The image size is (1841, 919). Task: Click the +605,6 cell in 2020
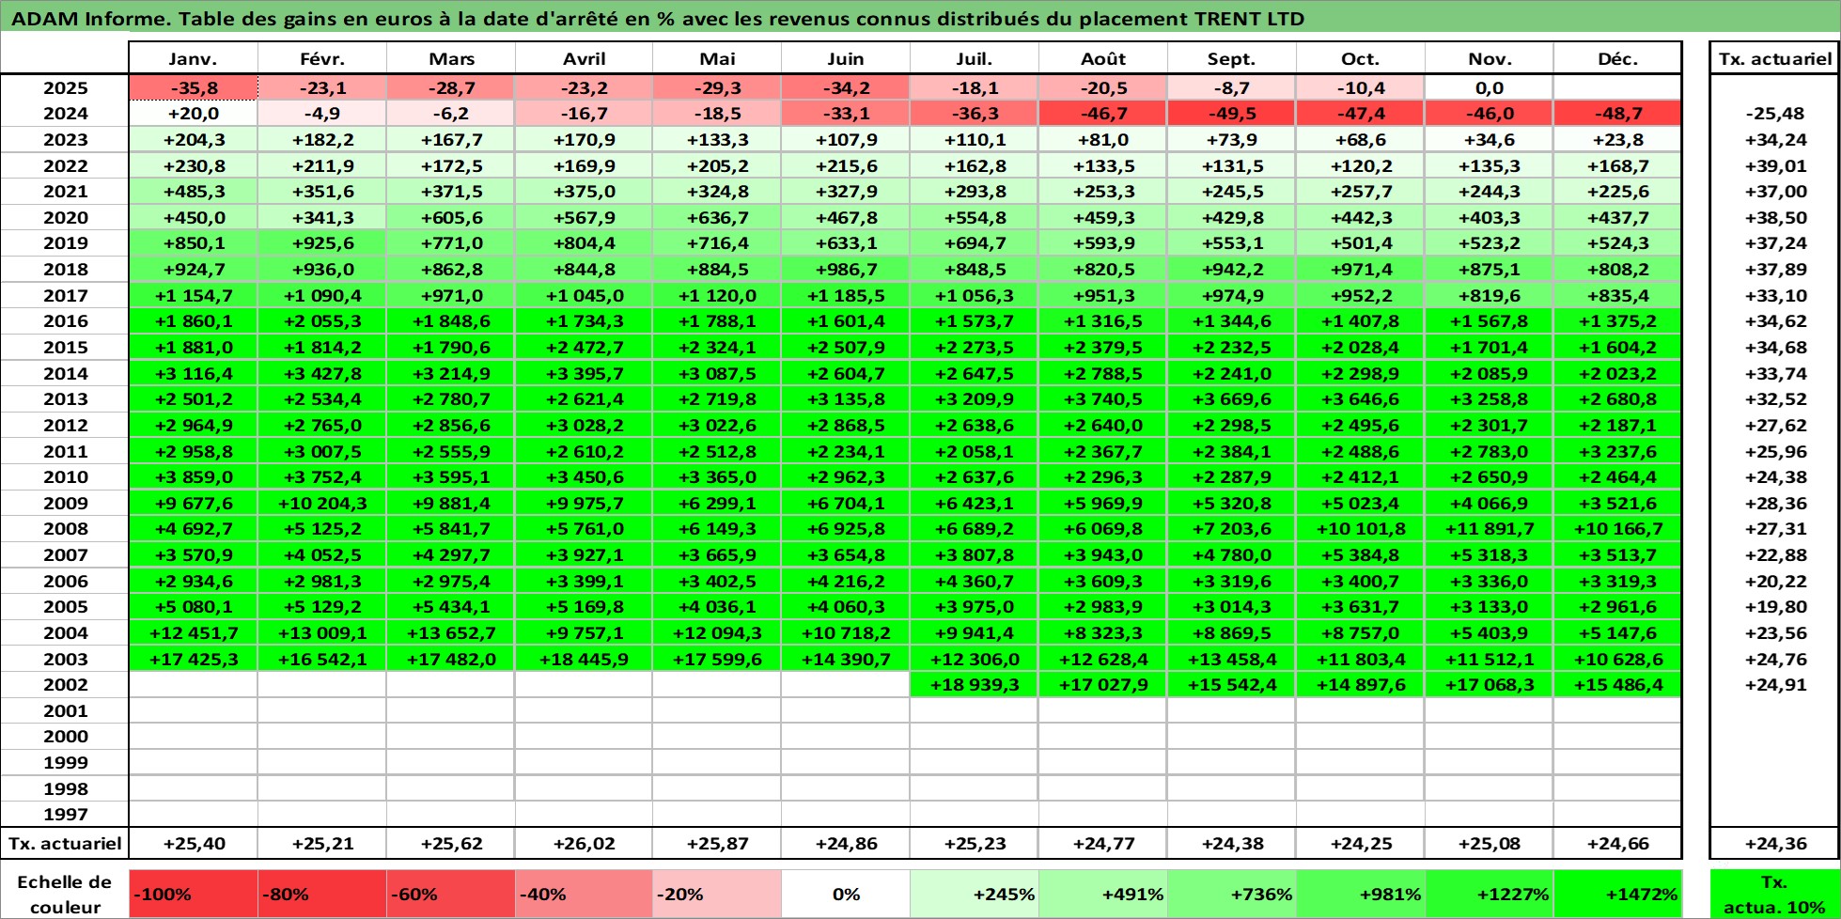[451, 218]
